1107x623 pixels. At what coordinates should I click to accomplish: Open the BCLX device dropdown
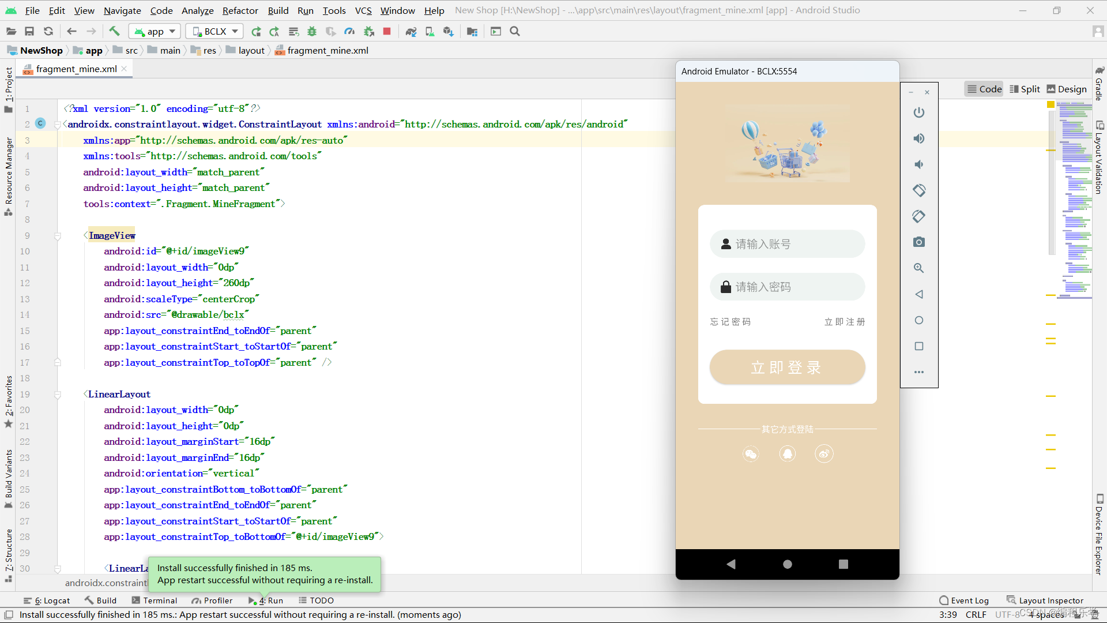(x=214, y=32)
